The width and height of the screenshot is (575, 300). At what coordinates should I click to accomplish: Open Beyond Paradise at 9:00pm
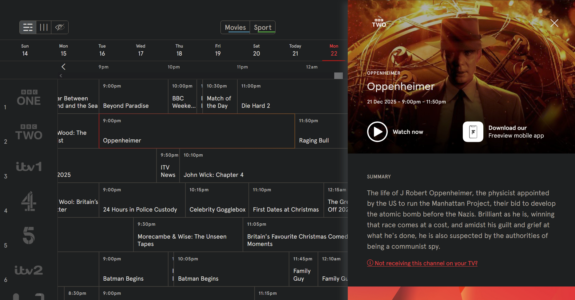[x=133, y=96]
